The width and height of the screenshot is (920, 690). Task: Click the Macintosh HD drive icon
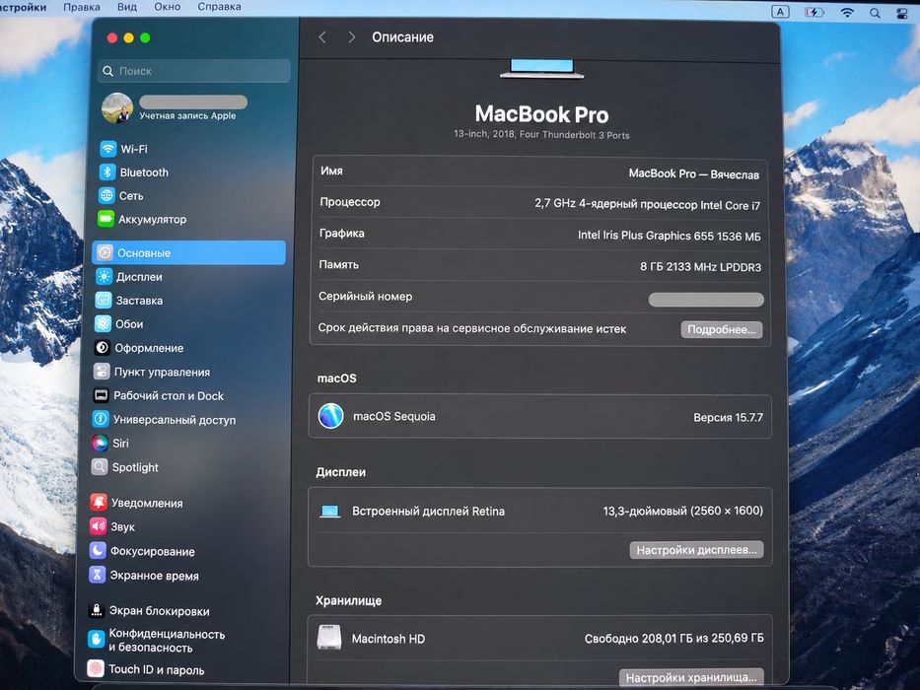click(329, 638)
